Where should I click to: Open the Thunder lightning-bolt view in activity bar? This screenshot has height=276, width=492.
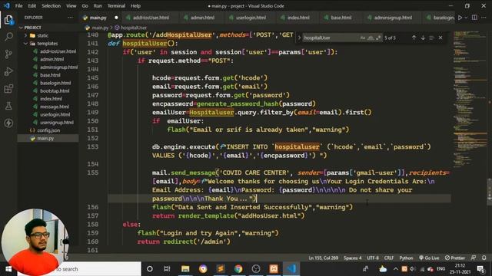pyautogui.click(x=8, y=123)
